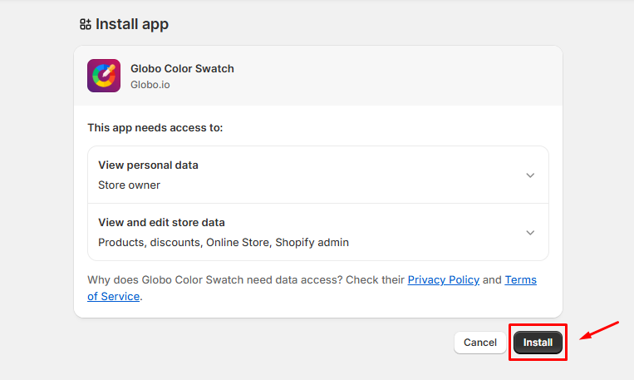Expand View and edit store data chevron
634x380 pixels.
pyautogui.click(x=530, y=233)
